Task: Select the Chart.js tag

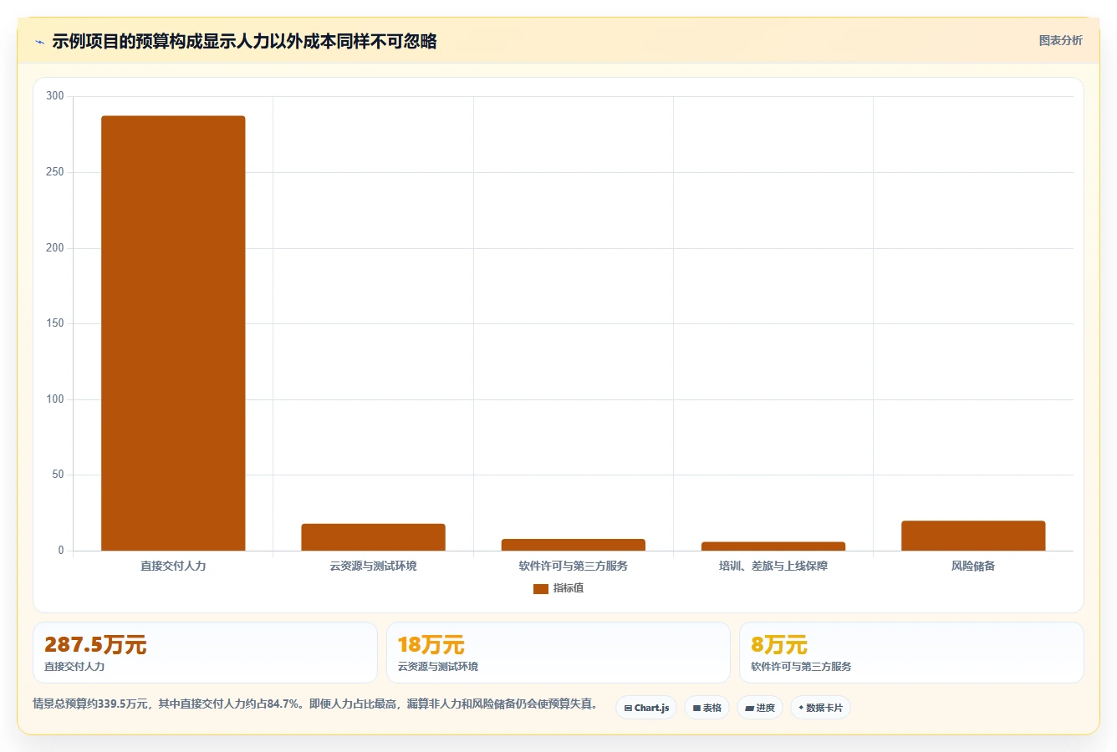Action: (646, 708)
